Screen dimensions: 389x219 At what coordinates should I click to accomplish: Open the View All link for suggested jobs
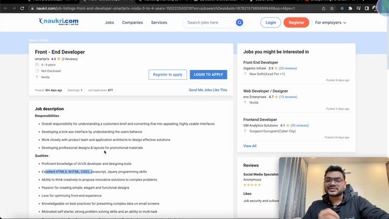point(250,146)
